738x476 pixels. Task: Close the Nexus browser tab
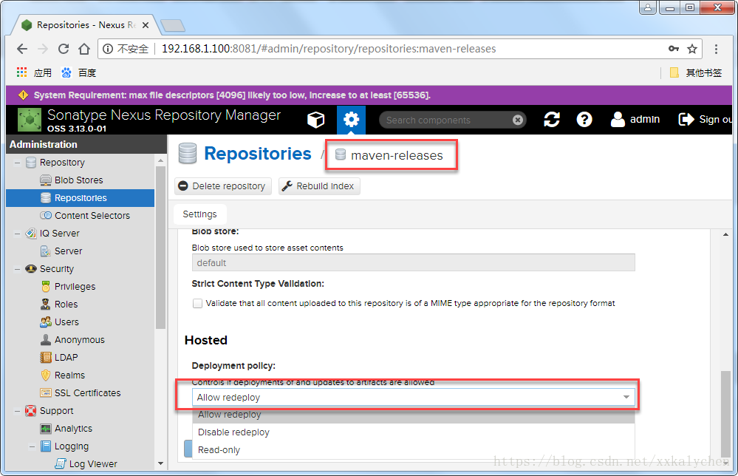[x=146, y=25]
